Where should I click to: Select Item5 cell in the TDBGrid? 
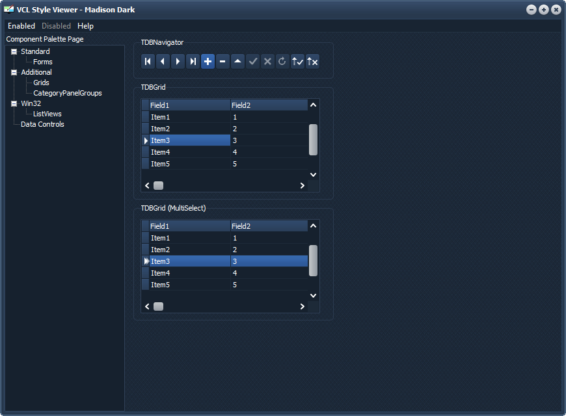pos(190,164)
